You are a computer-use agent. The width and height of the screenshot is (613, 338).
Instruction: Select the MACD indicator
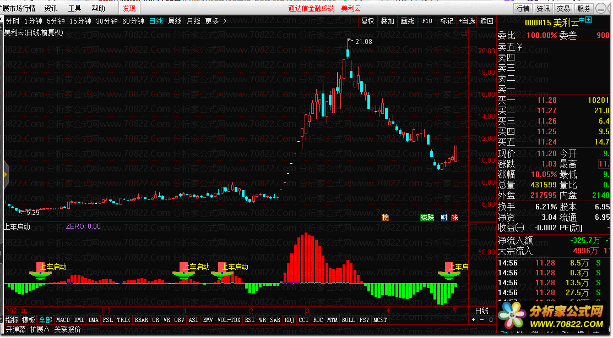[63, 320]
